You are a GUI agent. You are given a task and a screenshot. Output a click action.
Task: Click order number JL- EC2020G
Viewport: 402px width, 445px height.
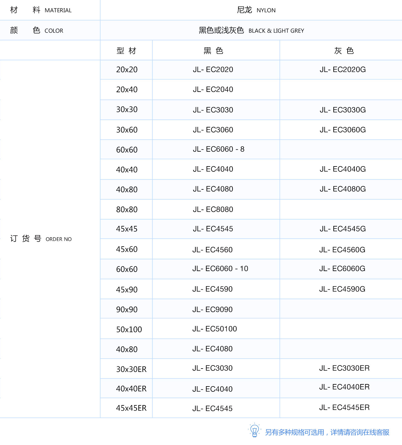click(343, 70)
